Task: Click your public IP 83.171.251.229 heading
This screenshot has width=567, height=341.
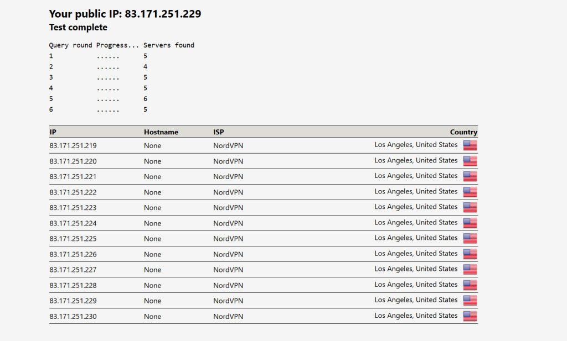Action: point(125,14)
